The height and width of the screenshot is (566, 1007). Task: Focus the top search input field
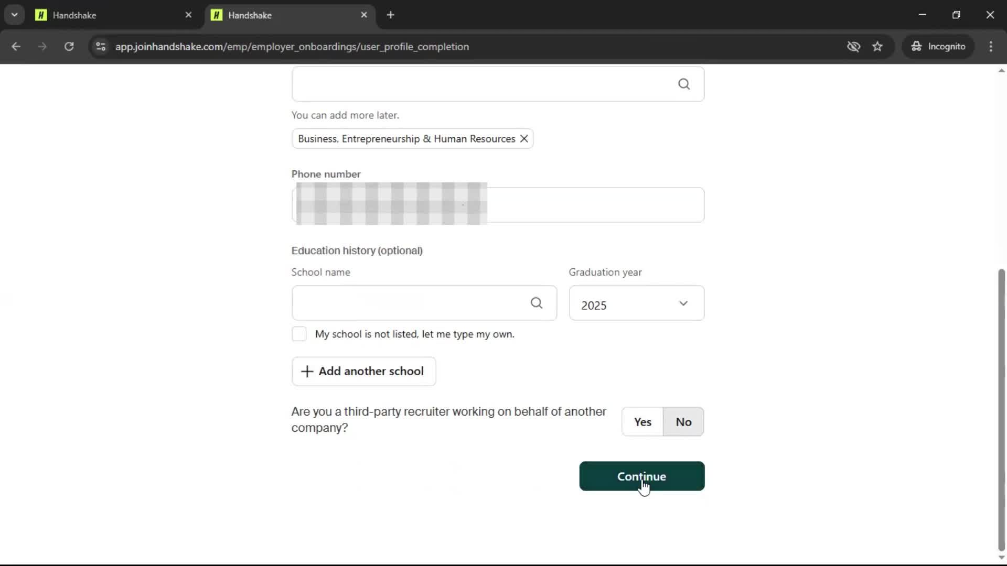[x=498, y=84]
